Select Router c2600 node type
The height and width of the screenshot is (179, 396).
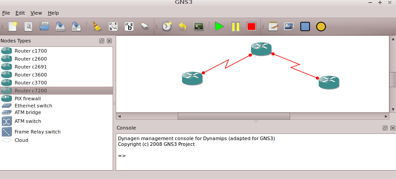pos(57,59)
